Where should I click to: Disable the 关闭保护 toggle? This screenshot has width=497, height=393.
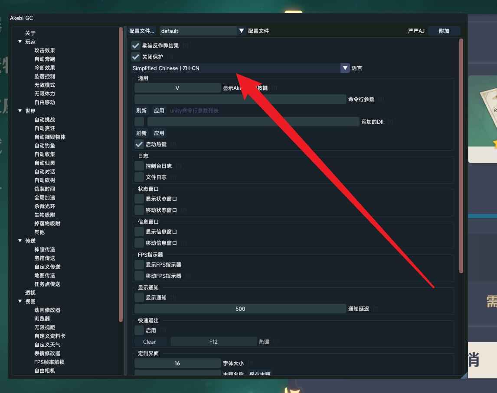pos(136,56)
